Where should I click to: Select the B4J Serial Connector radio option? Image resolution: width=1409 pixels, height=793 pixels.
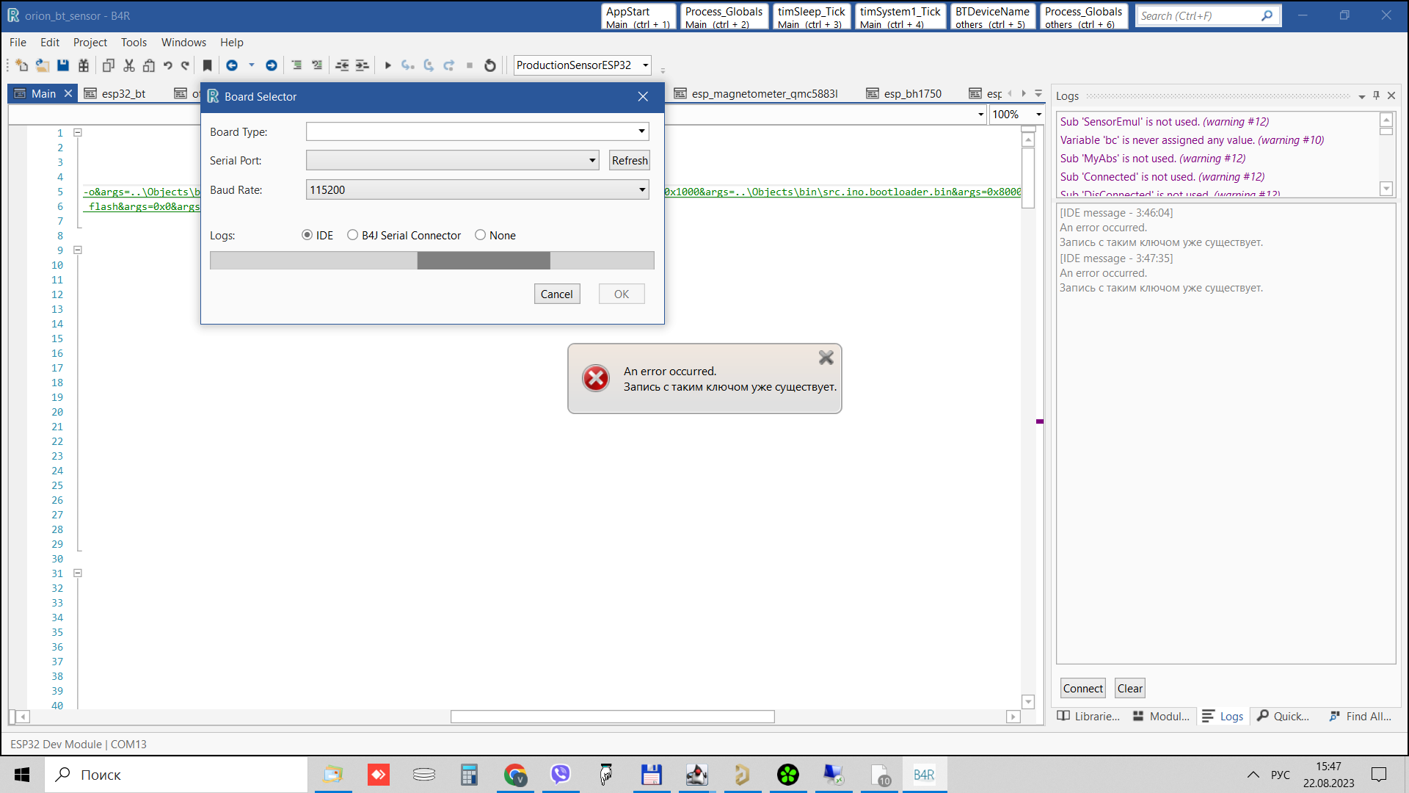point(352,235)
